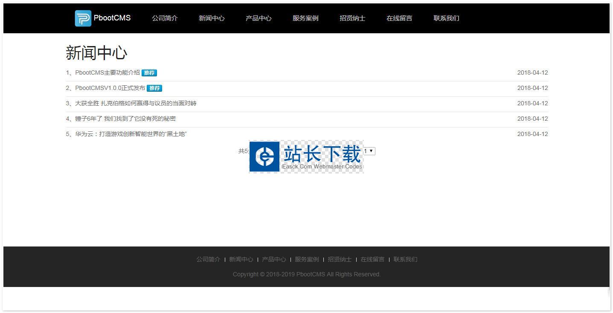
Task: Open the article PbootCMS主要功能介绍
Action: [x=107, y=72]
